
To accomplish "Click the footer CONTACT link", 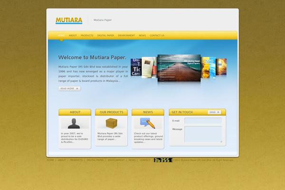I will point(145,160).
